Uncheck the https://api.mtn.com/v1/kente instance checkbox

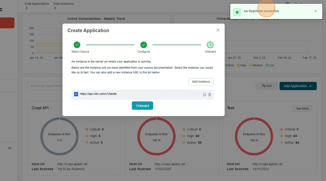(76, 94)
